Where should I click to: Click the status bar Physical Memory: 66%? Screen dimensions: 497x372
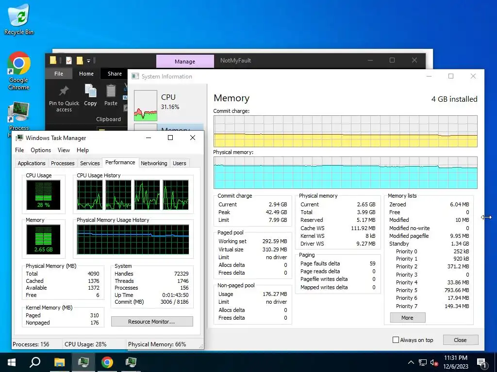[157, 344]
